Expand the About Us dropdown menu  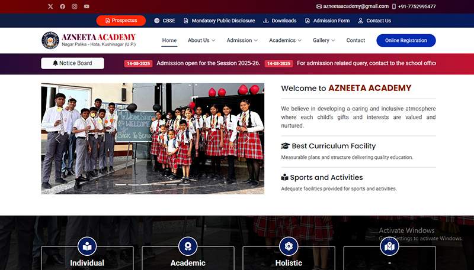click(x=201, y=40)
